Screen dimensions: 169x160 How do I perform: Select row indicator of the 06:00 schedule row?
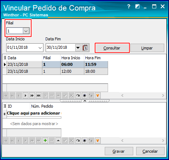[x=5, y=64]
